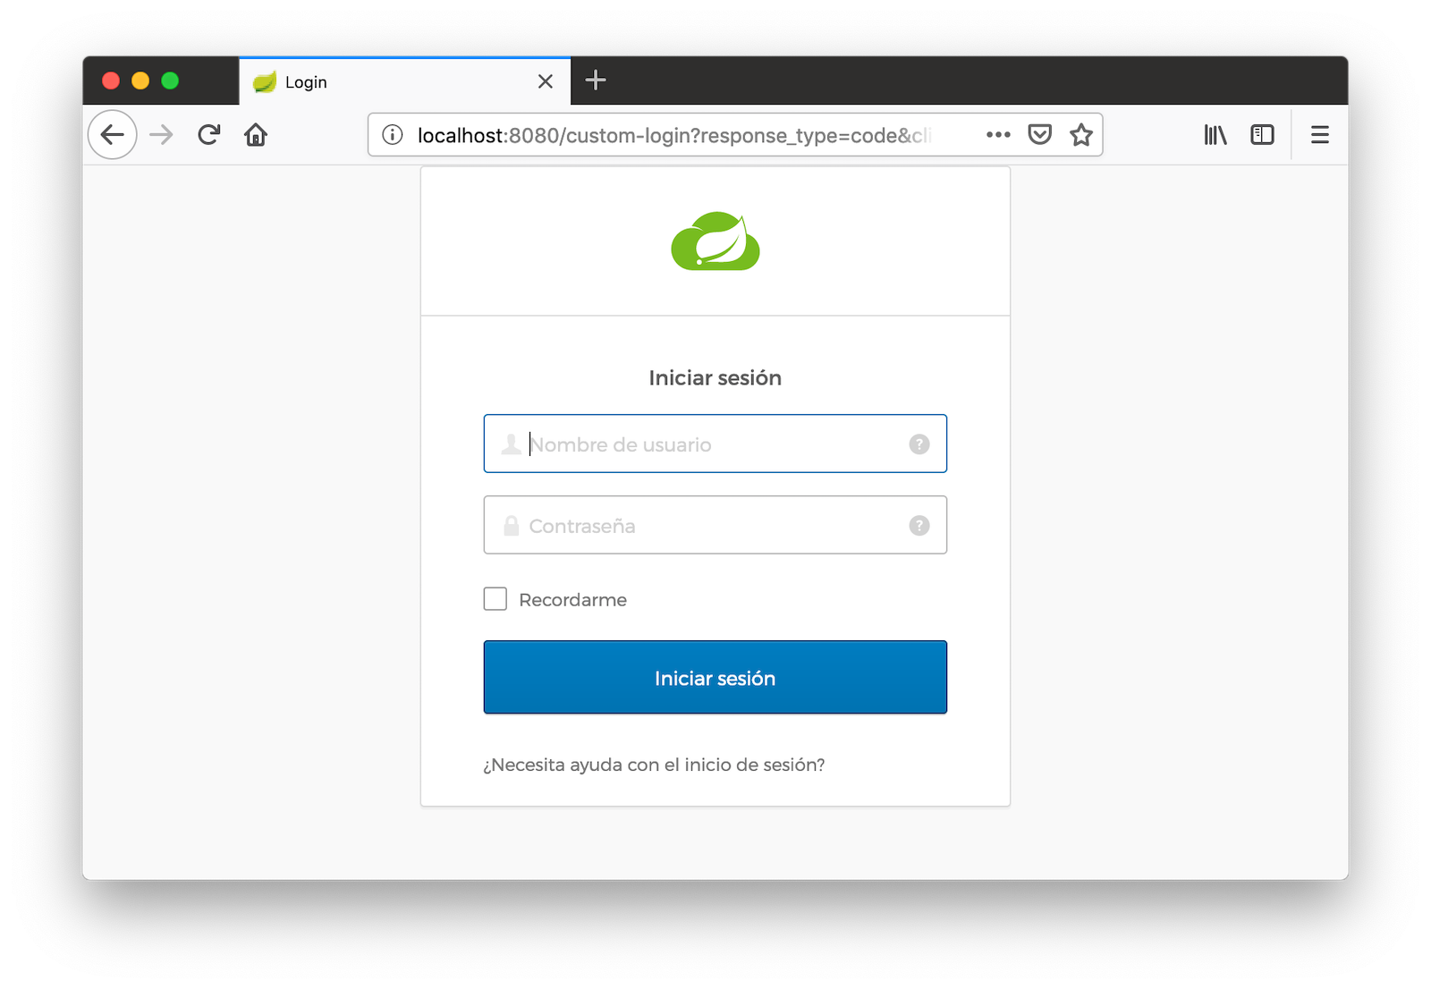Open the Library bookmarks and history menu
The height and width of the screenshot is (989, 1431).
[1215, 135]
